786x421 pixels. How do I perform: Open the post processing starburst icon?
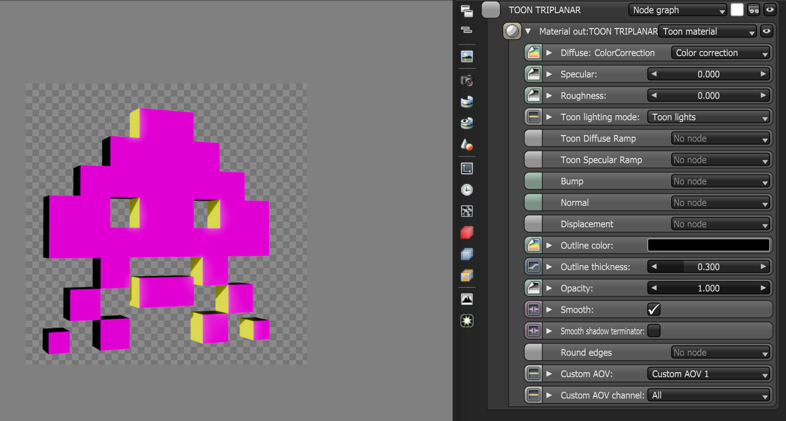pyautogui.click(x=467, y=321)
